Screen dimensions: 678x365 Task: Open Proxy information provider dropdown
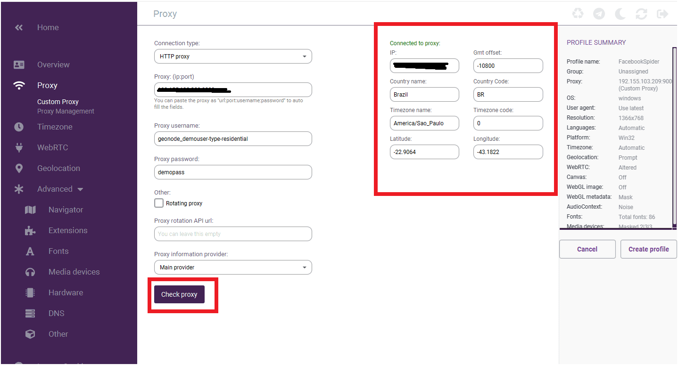point(233,268)
